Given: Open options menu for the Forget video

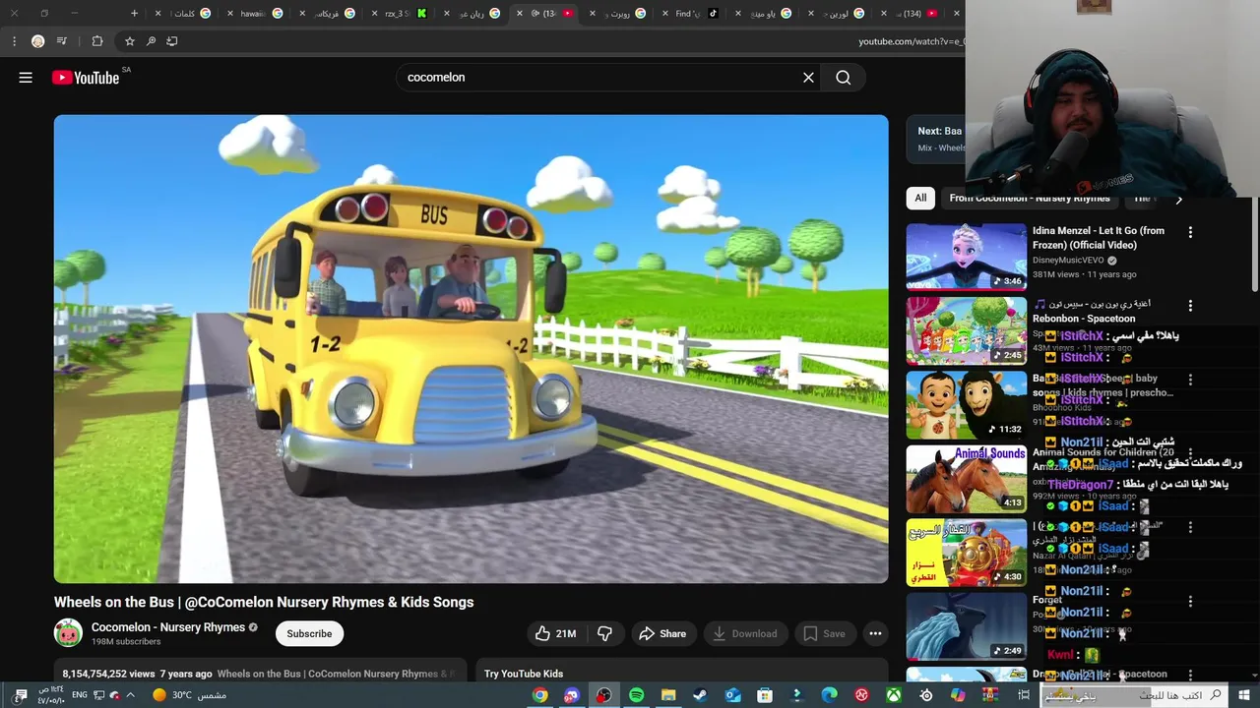Looking at the screenshot, I should [x=1190, y=601].
